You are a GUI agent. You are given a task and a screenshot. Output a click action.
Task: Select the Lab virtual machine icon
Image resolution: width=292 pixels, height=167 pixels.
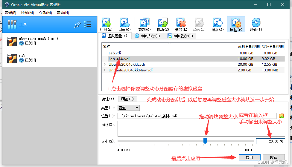pos(12,58)
